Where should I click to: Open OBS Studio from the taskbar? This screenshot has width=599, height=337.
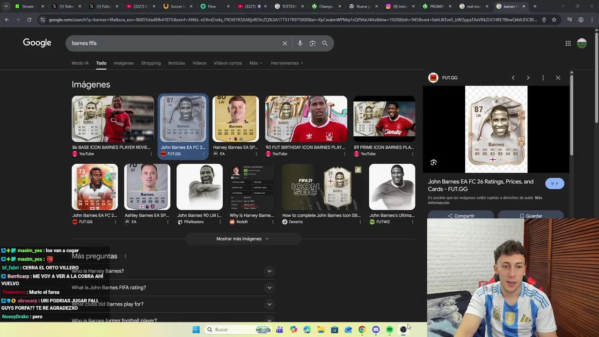click(403, 330)
